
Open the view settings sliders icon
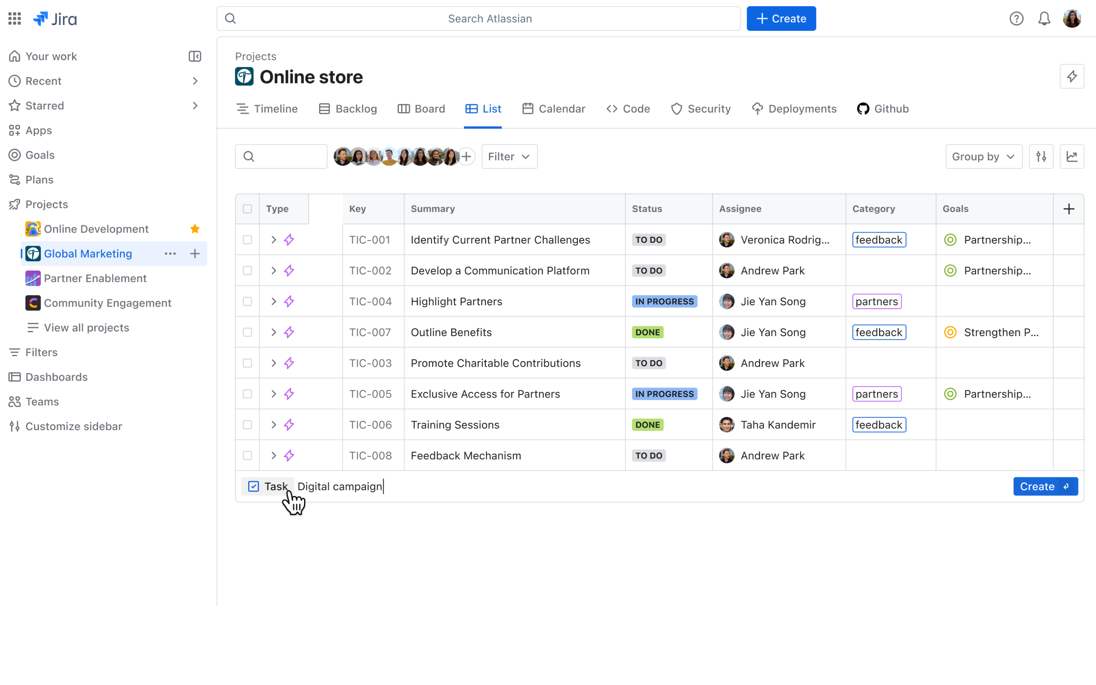pyautogui.click(x=1041, y=157)
